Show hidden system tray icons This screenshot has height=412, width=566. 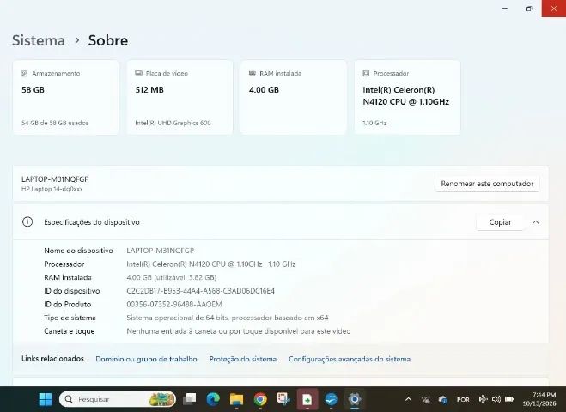[408, 399]
